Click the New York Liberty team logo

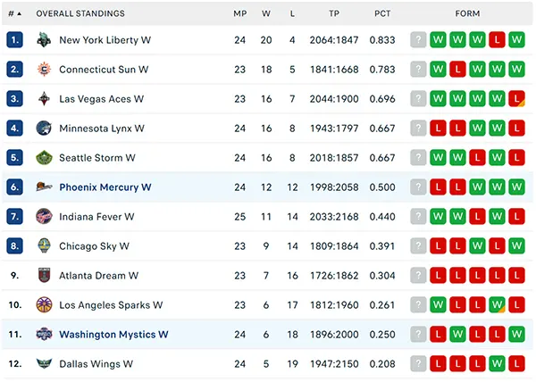(x=44, y=40)
